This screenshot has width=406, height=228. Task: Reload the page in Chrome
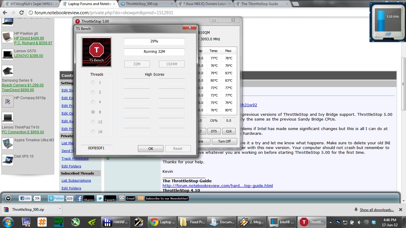coord(21,13)
